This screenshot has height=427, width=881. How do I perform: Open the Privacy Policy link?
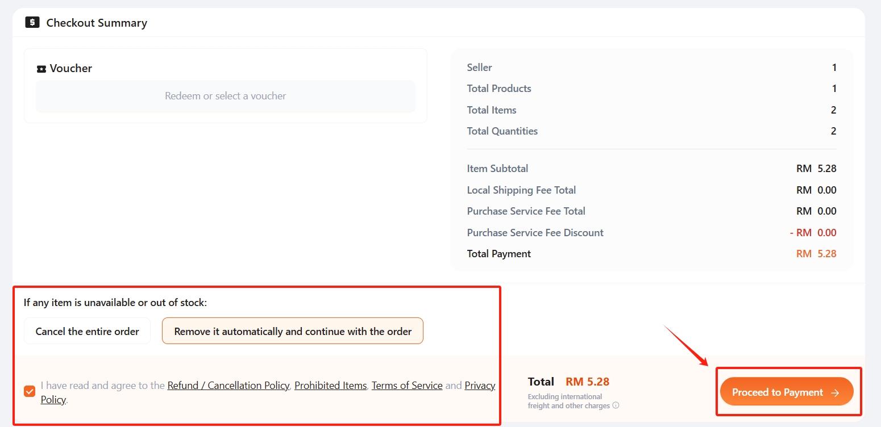coord(480,386)
